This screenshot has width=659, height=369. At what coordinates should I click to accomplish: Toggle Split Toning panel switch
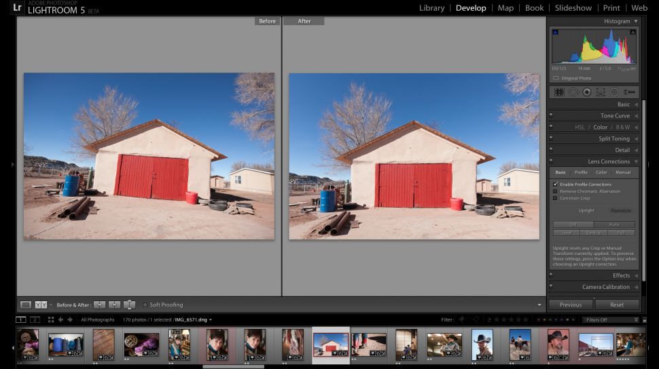click(551, 137)
